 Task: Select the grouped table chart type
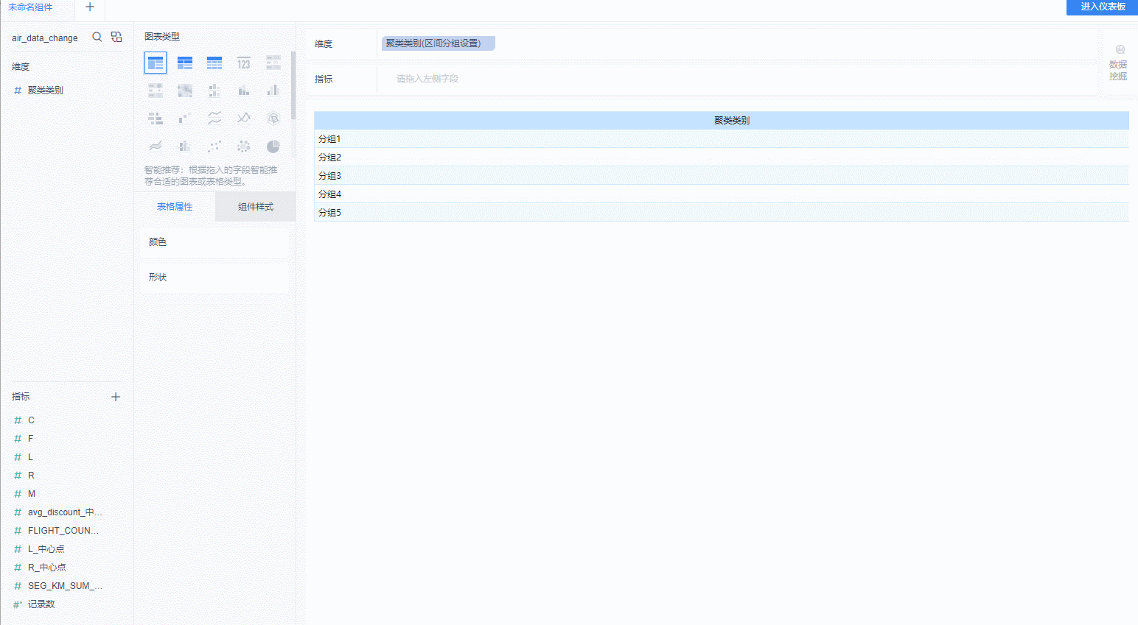tap(156, 63)
